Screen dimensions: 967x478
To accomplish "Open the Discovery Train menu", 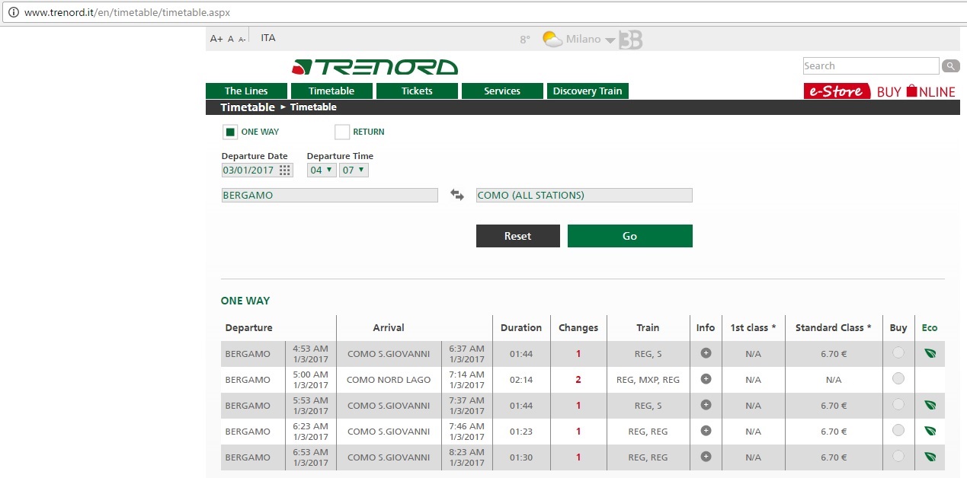I will point(588,91).
